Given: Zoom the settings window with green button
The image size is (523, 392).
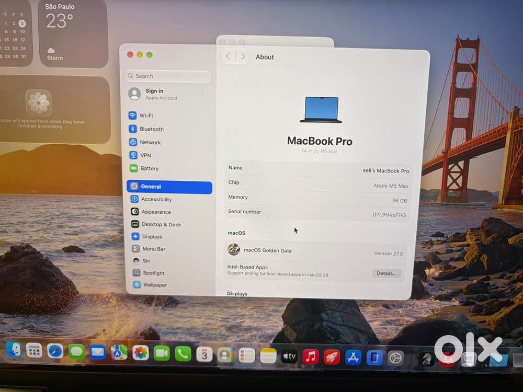Looking at the screenshot, I should (150, 55).
